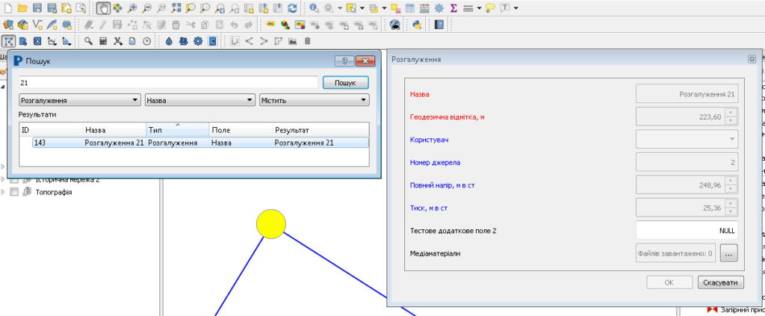The height and width of the screenshot is (316, 765).
Task: Expand the Історична мережа 2 layer group
Action: (4, 179)
